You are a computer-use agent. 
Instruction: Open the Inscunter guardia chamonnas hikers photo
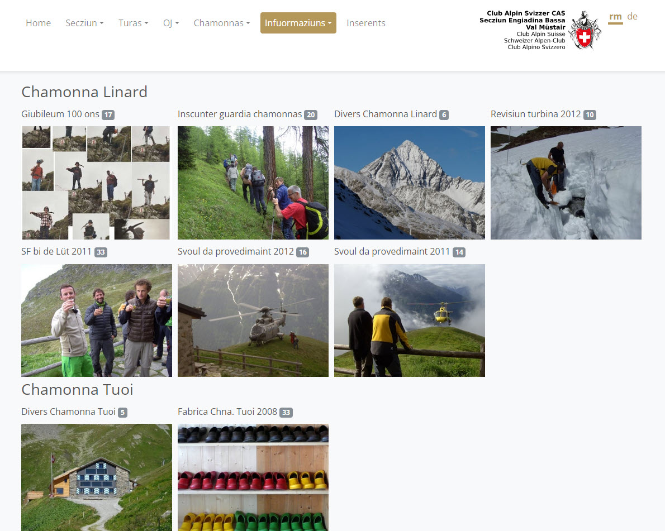[x=253, y=183]
